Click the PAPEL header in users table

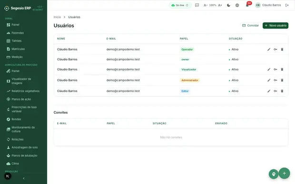184,38
